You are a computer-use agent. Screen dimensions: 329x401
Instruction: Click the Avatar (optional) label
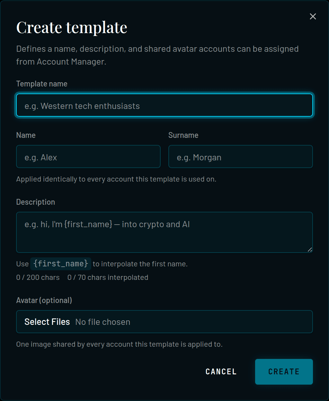(44, 300)
